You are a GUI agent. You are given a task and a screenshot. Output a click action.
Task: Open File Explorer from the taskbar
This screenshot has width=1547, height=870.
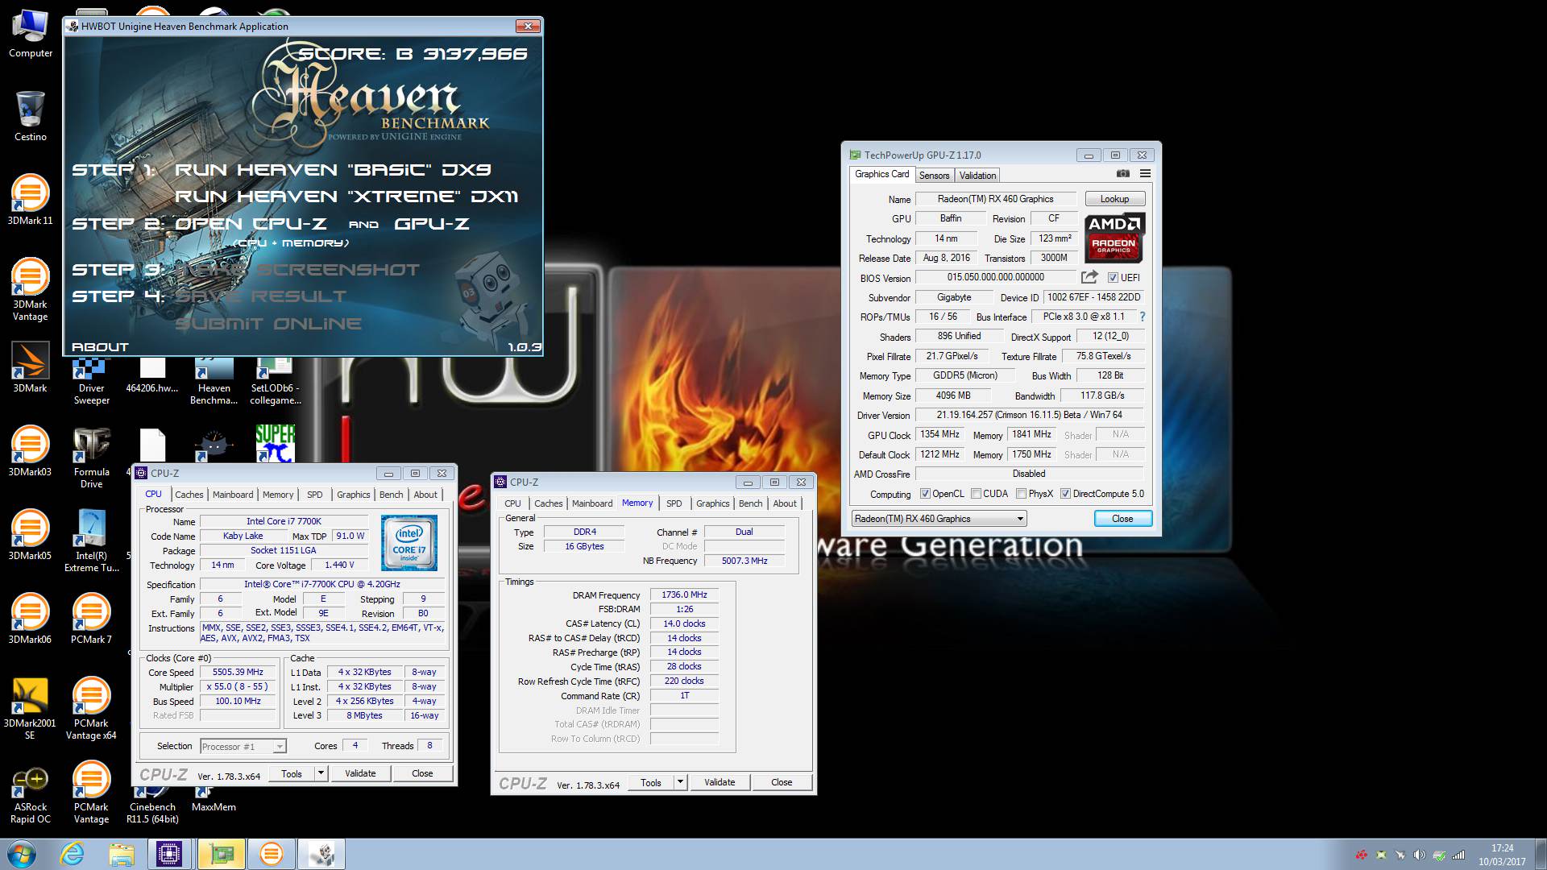click(121, 854)
